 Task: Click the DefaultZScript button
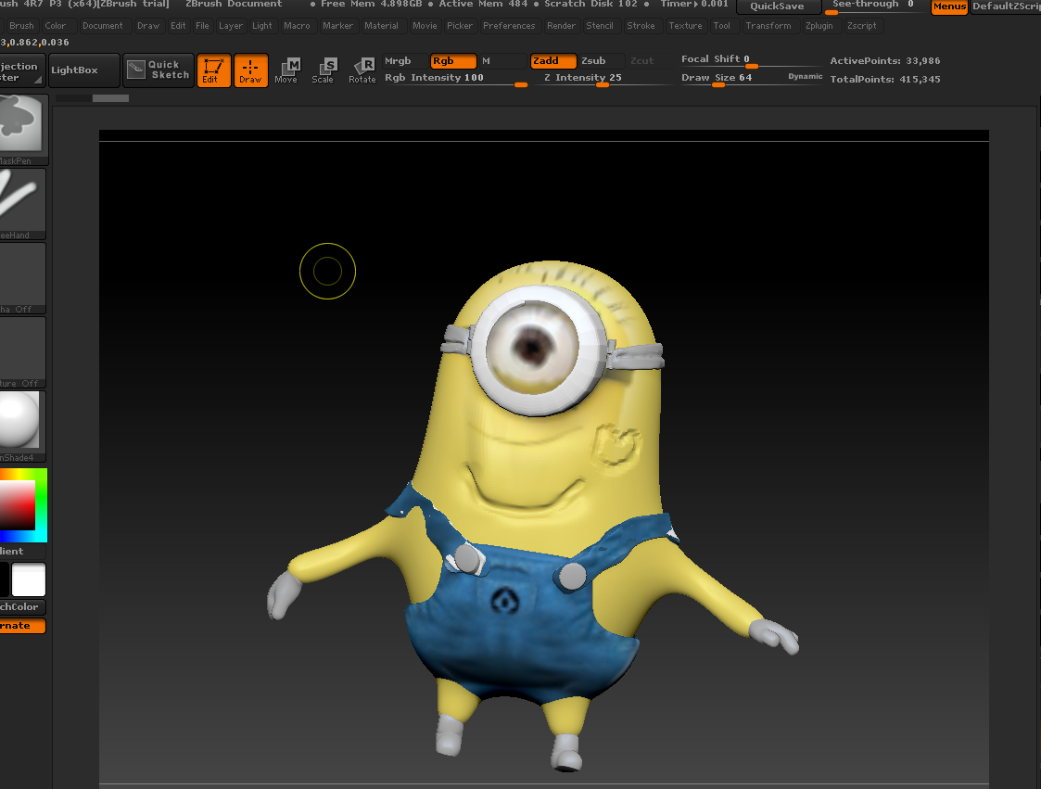1006,6
